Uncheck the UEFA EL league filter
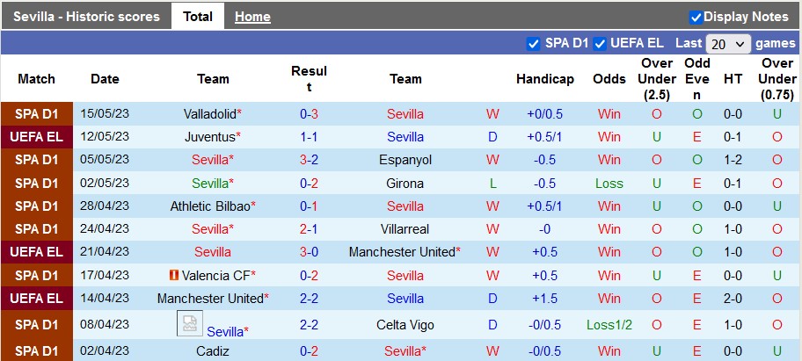This screenshot has width=802, height=361. (600, 43)
